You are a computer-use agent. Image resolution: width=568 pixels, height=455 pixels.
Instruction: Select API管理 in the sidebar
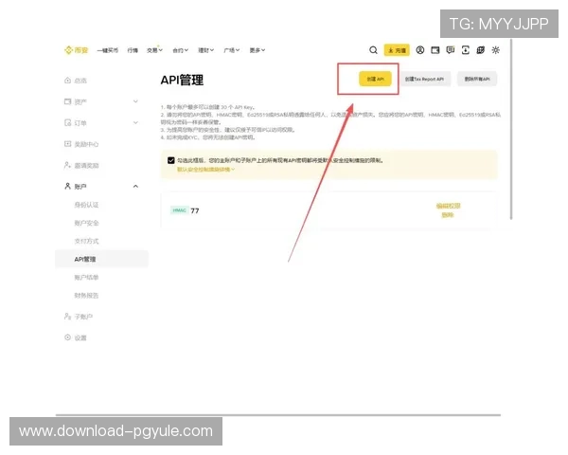102,259
